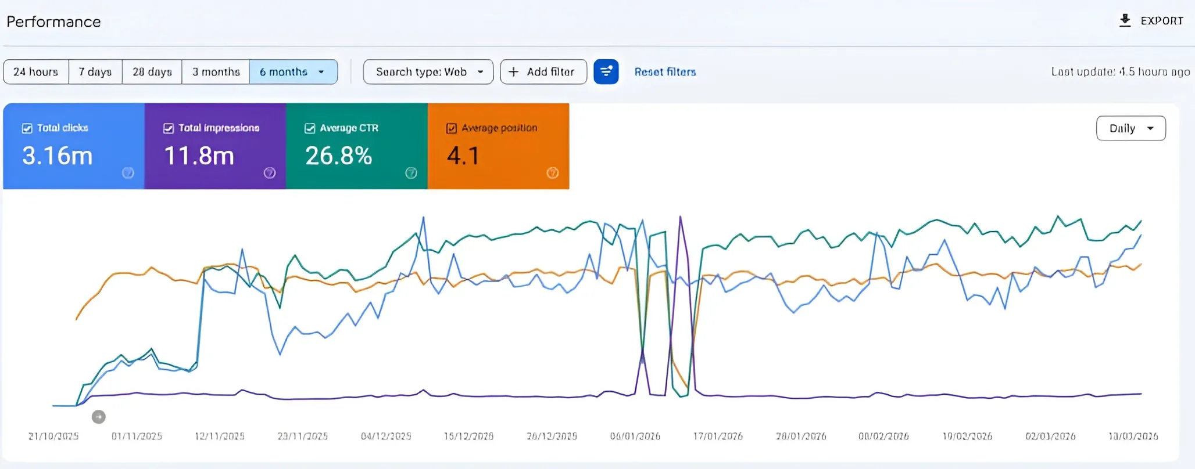
Task: Open help icon on Total clicks card
Action: coord(128,173)
